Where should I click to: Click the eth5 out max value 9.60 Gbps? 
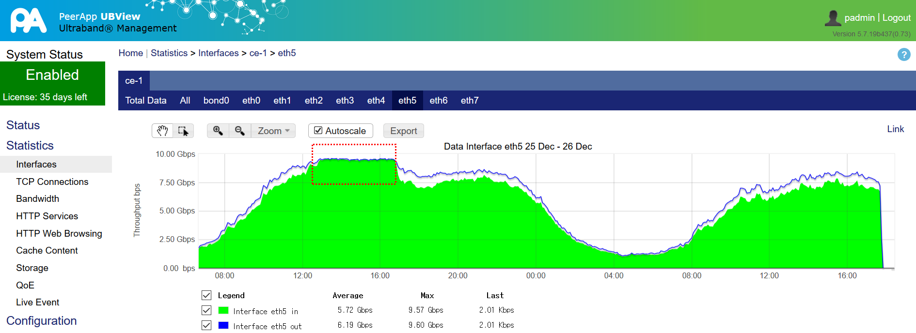click(x=426, y=325)
